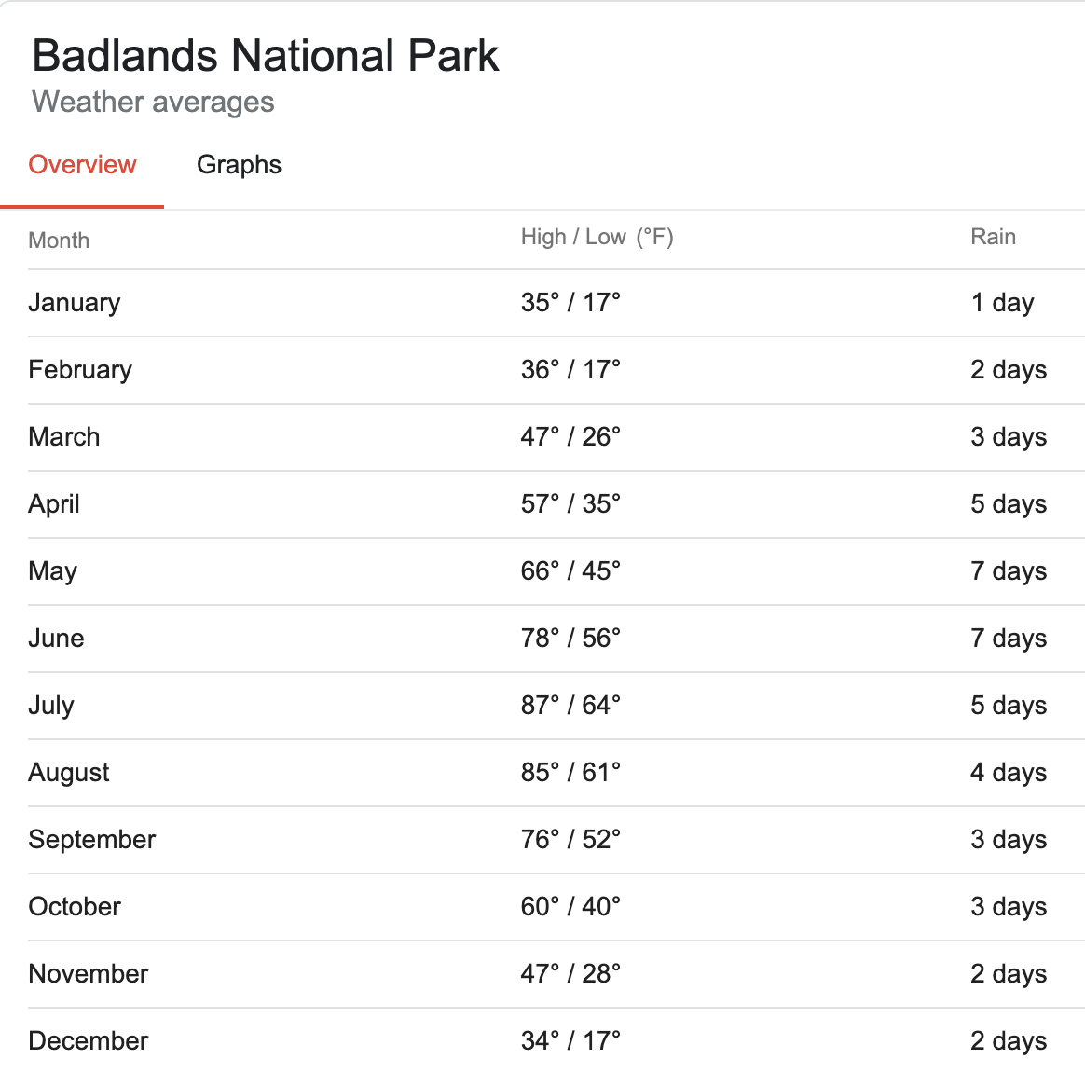Click April's rain value of 5 days

pos(1009,503)
